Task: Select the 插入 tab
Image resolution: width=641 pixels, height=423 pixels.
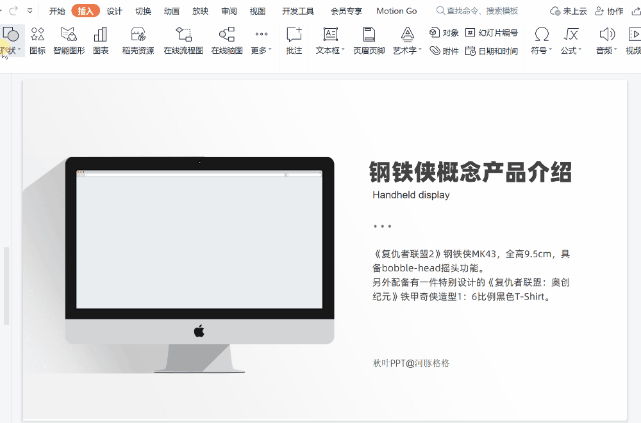Action: click(x=85, y=11)
